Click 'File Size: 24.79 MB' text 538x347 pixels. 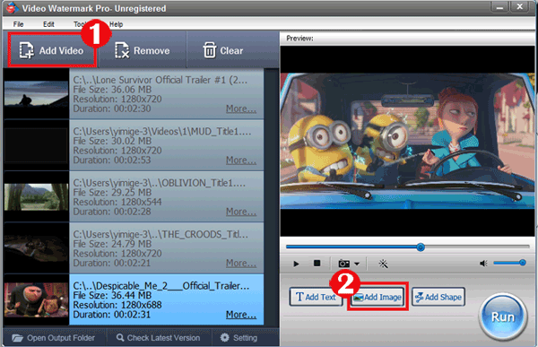[x=112, y=244]
